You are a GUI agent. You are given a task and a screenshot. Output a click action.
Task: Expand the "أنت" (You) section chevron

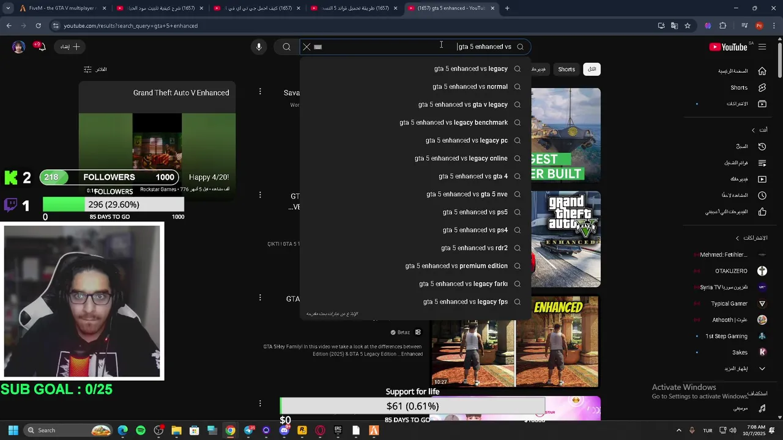753,130
